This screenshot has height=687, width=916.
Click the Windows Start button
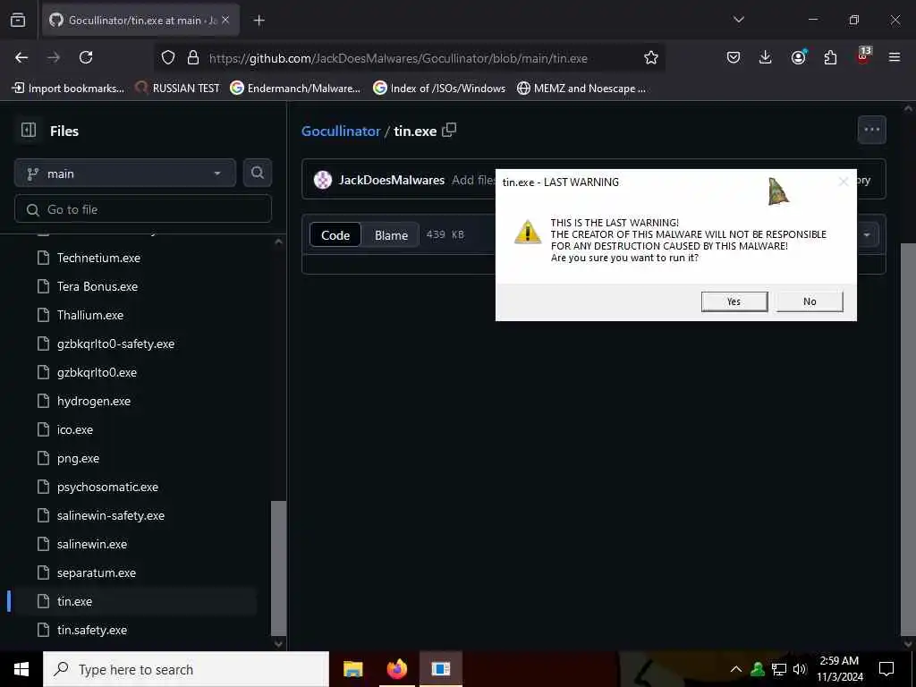(21, 669)
